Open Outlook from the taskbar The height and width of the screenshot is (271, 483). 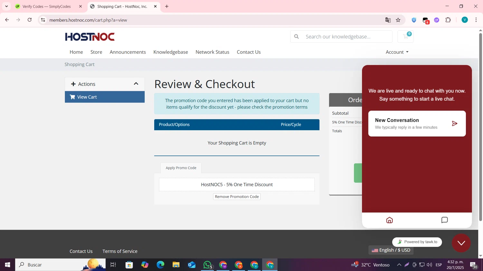pos(192,265)
